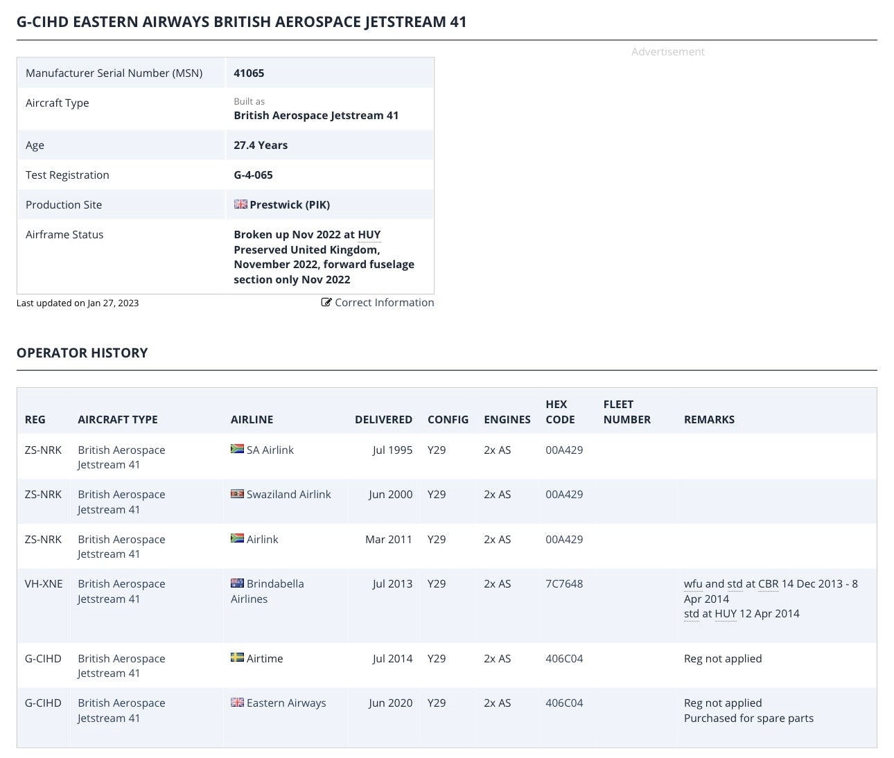This screenshot has height=758, width=894.
Task: Click the Australian flag beside Brindabella
Action: pyautogui.click(x=237, y=583)
